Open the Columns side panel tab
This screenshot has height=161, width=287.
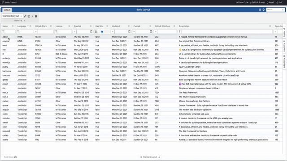pyautogui.click(x=284, y=46)
